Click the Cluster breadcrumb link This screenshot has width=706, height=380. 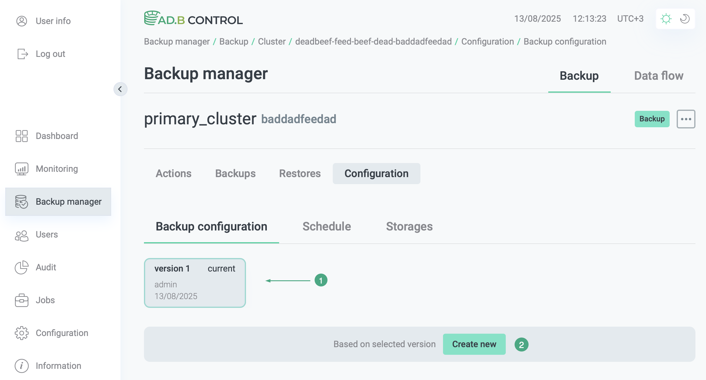pyautogui.click(x=271, y=42)
